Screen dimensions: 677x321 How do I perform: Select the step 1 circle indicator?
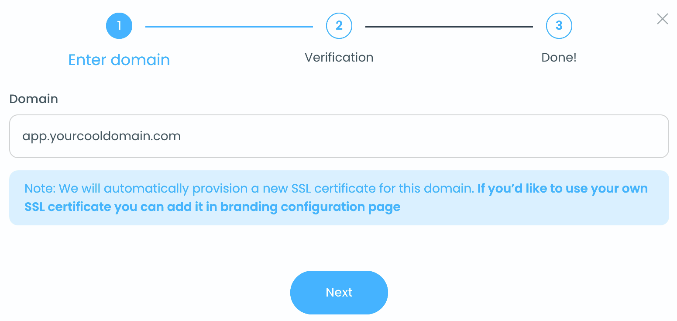tap(119, 26)
